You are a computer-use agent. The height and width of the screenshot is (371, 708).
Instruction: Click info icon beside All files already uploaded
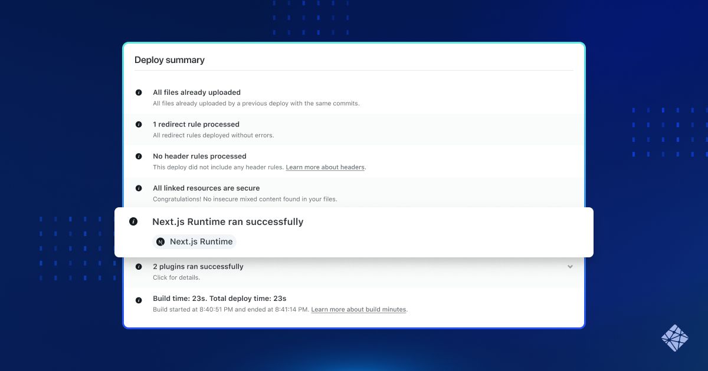click(139, 92)
